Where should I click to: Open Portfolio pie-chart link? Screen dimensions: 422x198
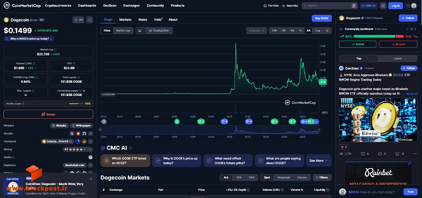[271, 6]
